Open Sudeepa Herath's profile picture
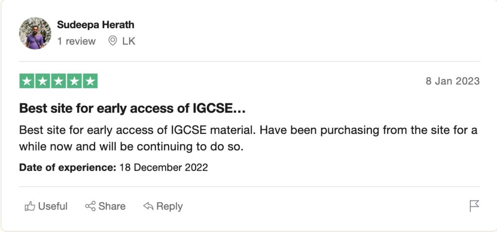 (35, 33)
